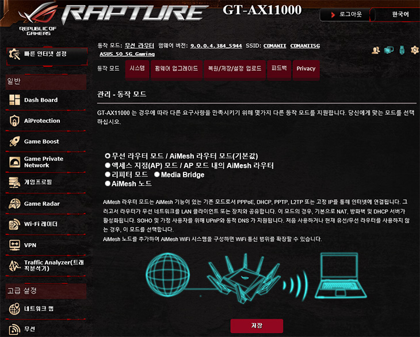This screenshot has width=420, height=337.
Task: Click the 무선 wireless signal icon
Action: pos(14,330)
